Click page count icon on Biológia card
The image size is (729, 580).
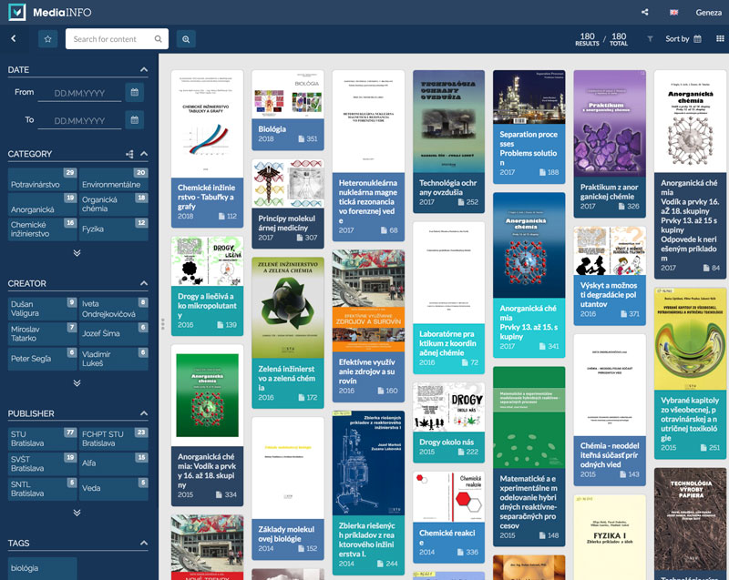302,138
